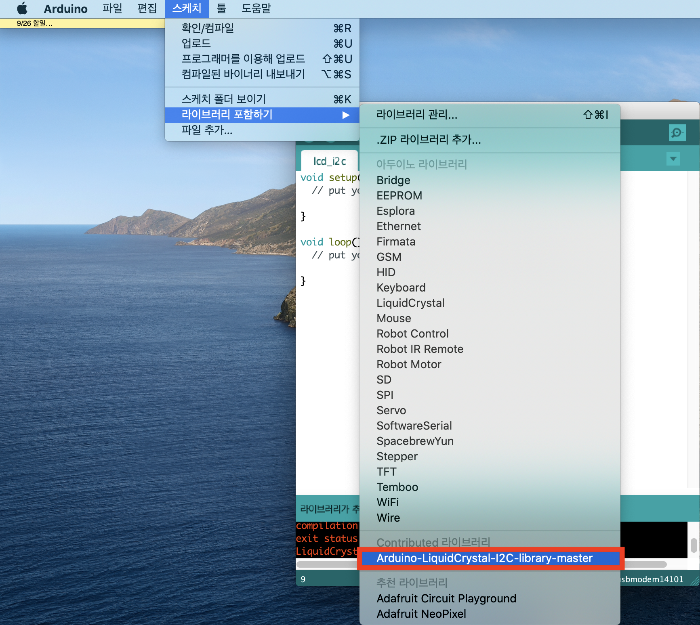Open the Arduino application menu
700x625 pixels.
(65, 8)
